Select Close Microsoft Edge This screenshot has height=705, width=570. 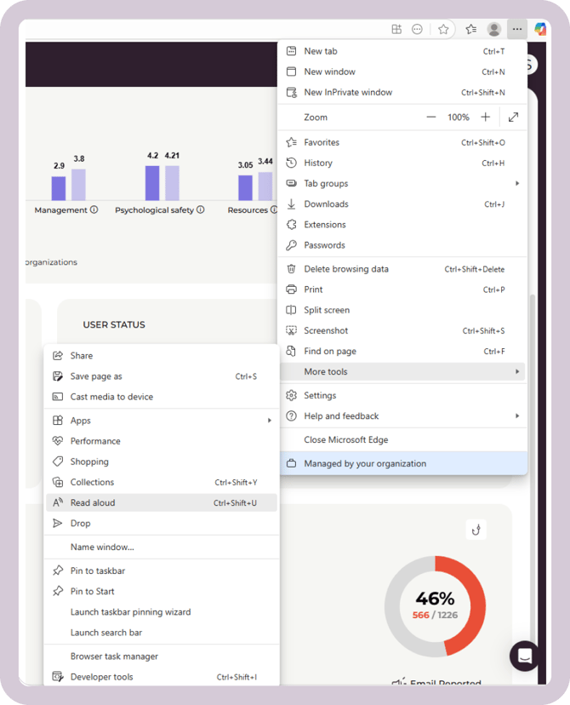coord(345,440)
